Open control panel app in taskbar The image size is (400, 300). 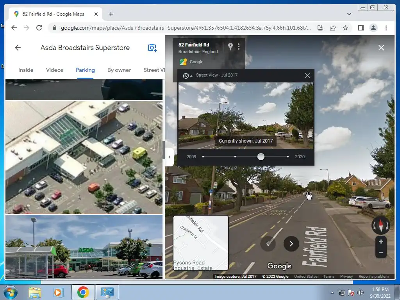[x=107, y=292]
